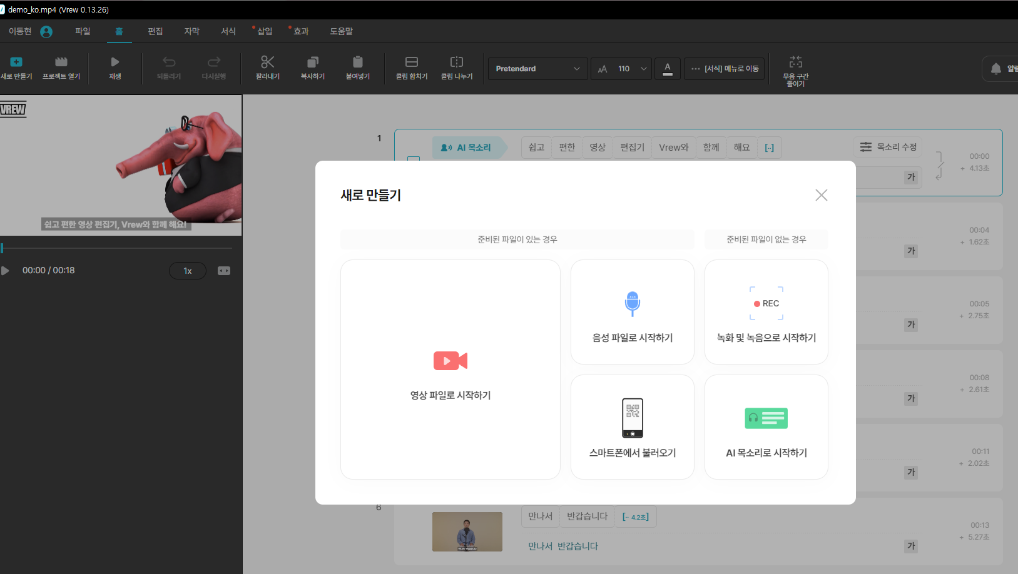Expand the Pretendard font dropdown
The height and width of the screenshot is (574, 1018).
[x=538, y=69]
